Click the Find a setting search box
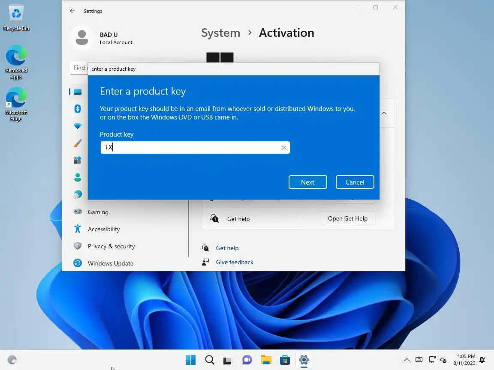The height and width of the screenshot is (370, 494). 78,68
